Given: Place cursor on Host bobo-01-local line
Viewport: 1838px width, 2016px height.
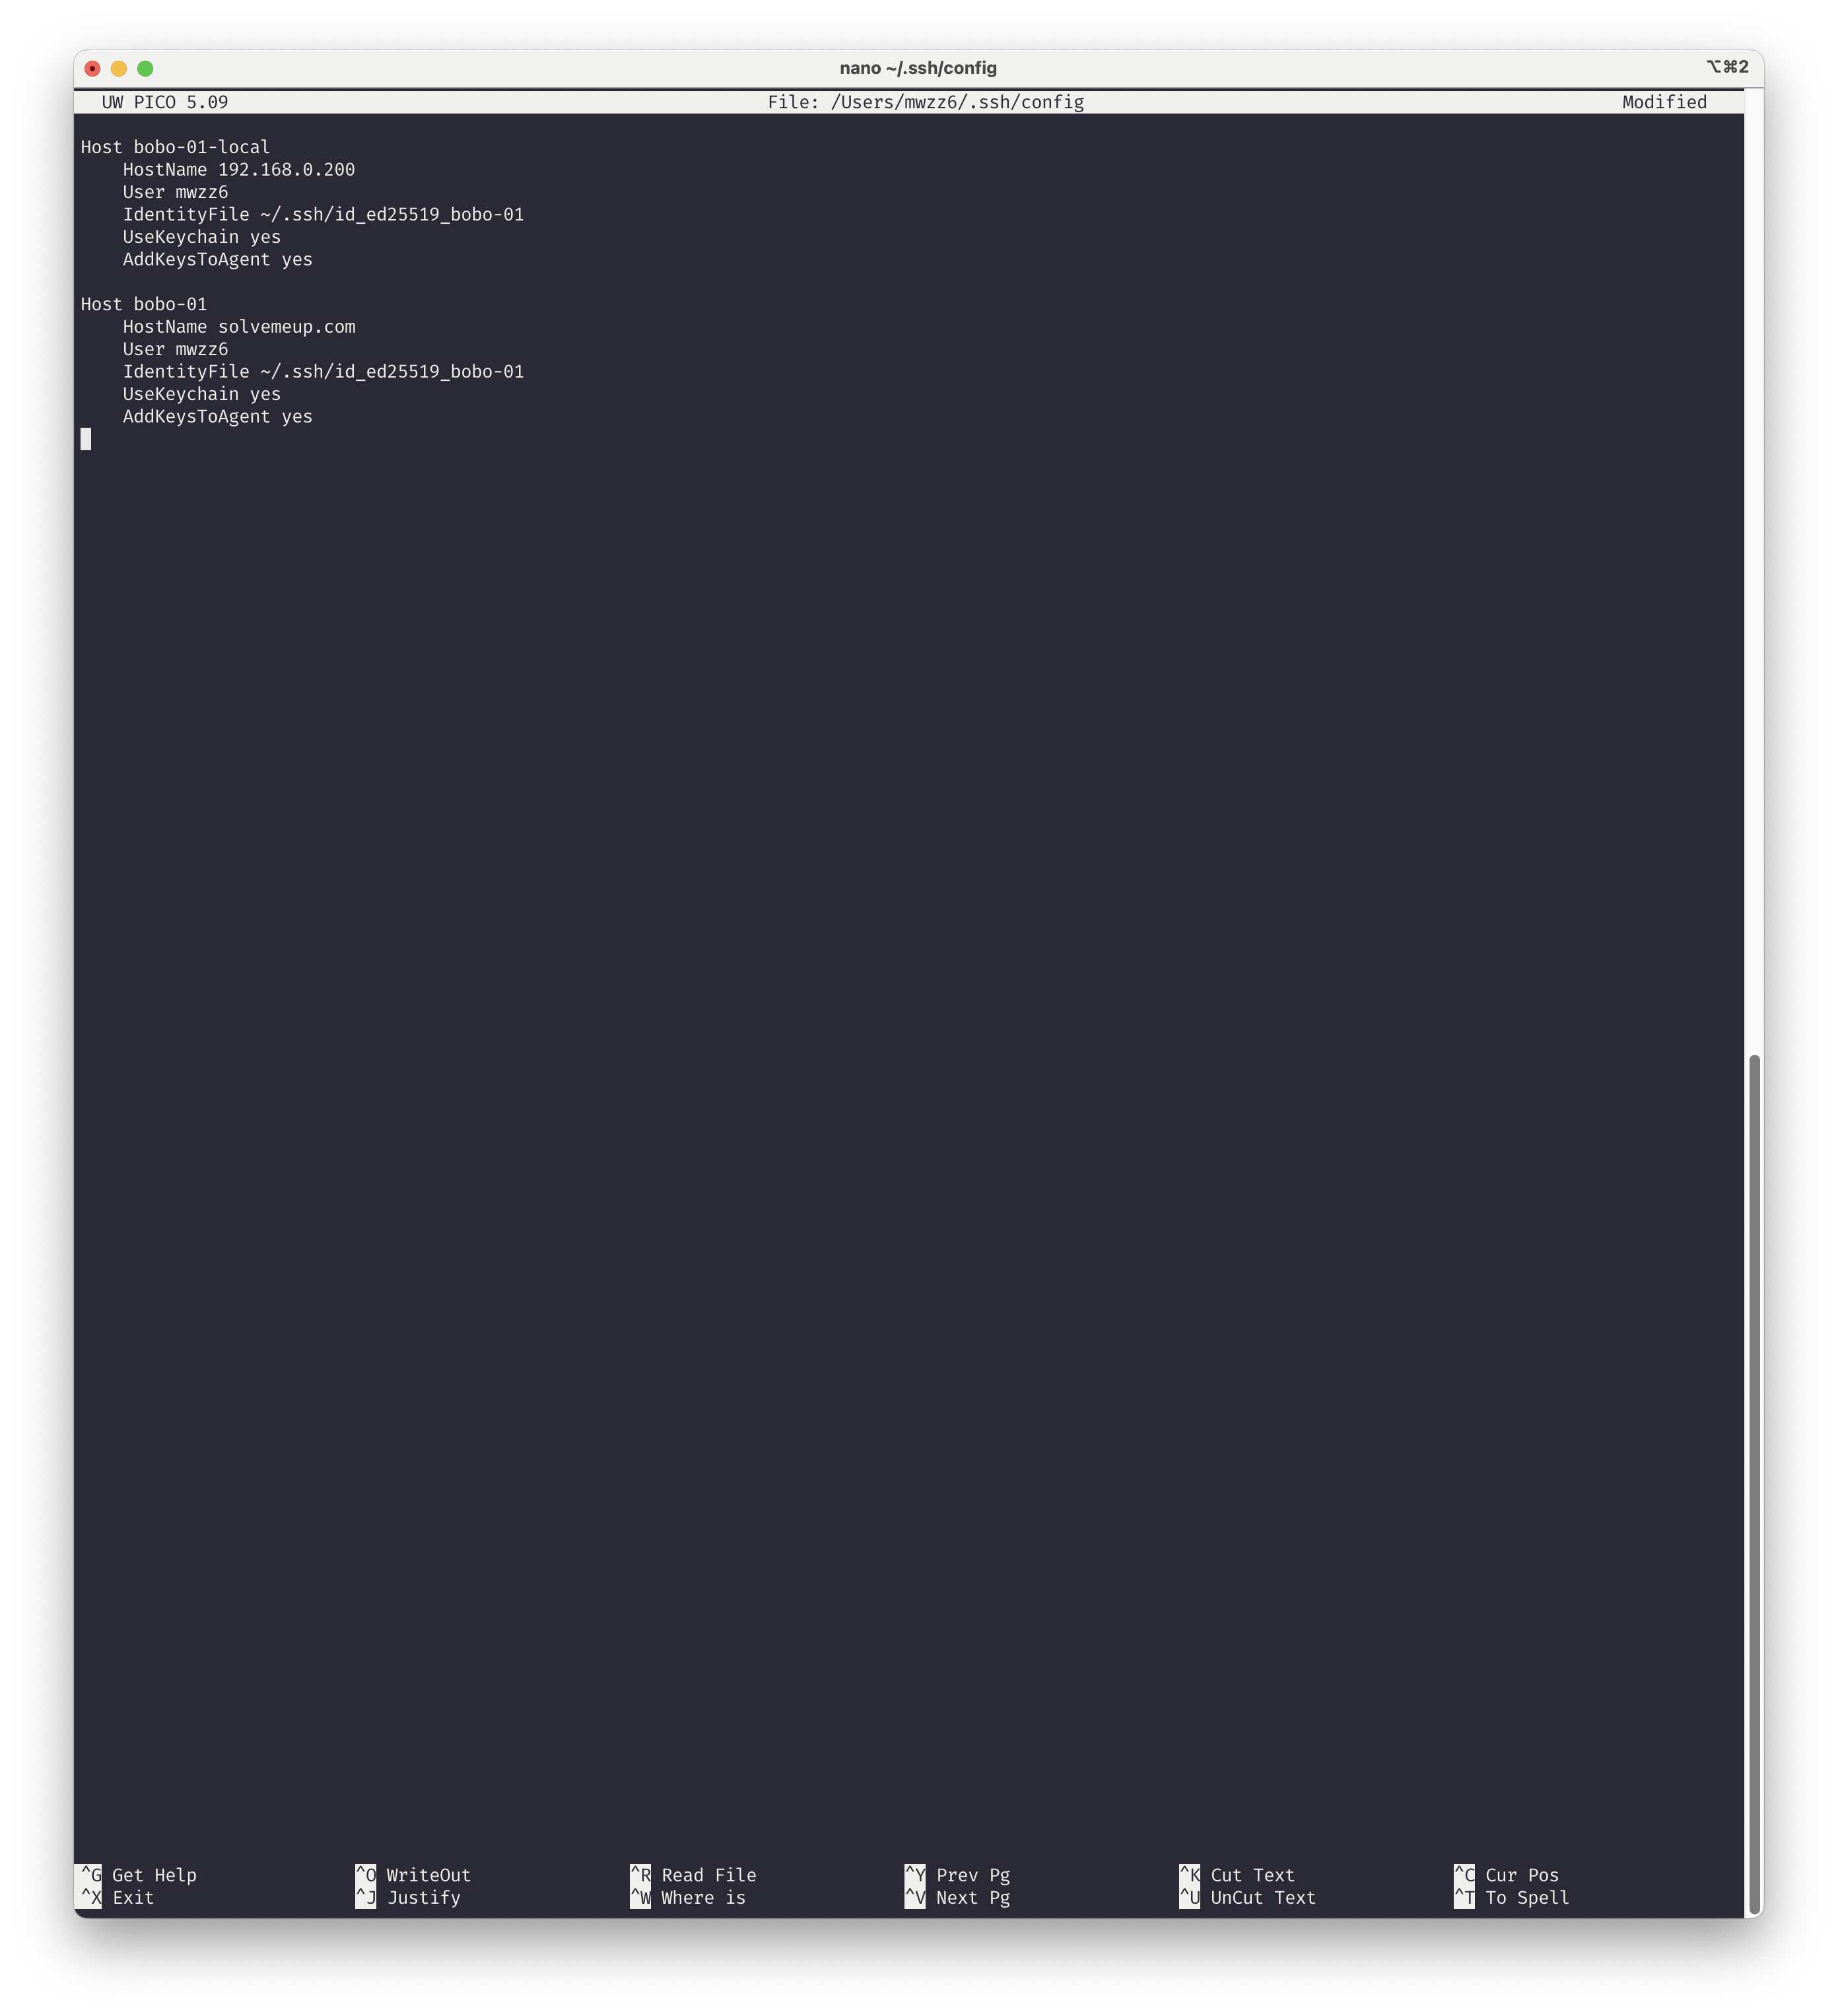Looking at the screenshot, I should (x=175, y=147).
